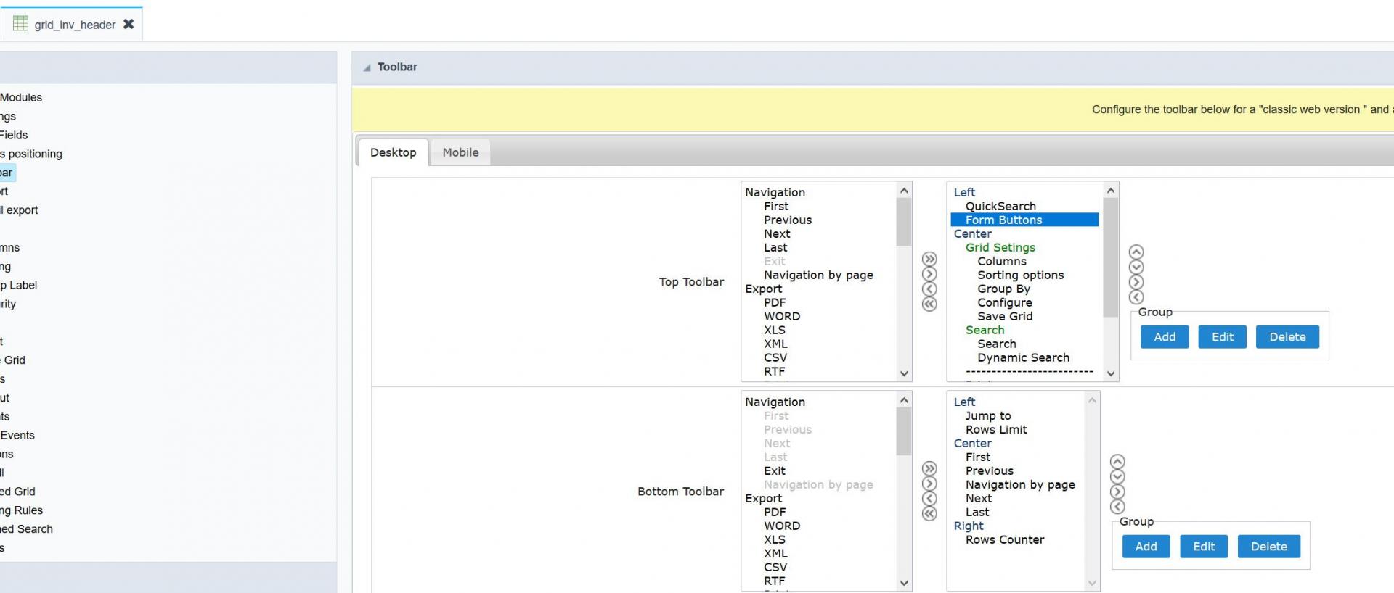Remove selected item from Bottom Toolbar (single left arrow)

point(929,498)
